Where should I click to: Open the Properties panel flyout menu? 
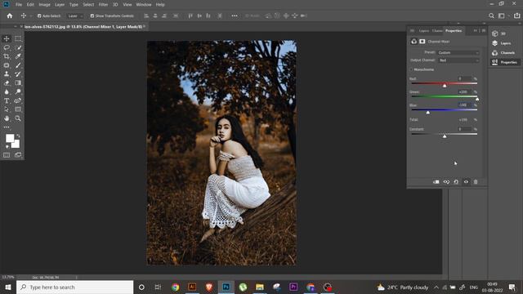point(484,31)
